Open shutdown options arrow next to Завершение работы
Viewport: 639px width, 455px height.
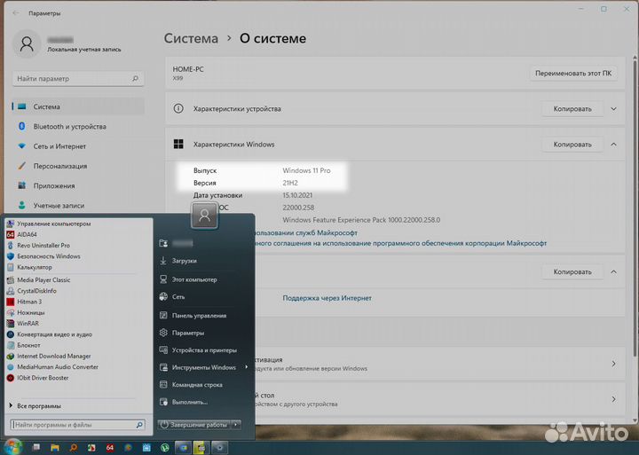pyautogui.click(x=236, y=425)
